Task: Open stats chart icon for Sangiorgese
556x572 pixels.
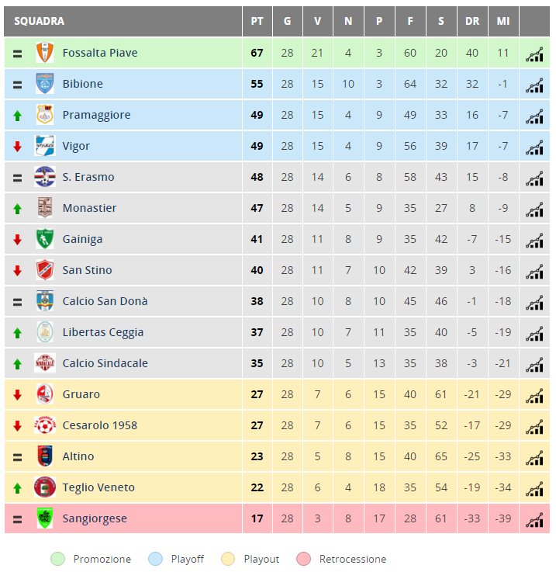Action: pyautogui.click(x=534, y=520)
